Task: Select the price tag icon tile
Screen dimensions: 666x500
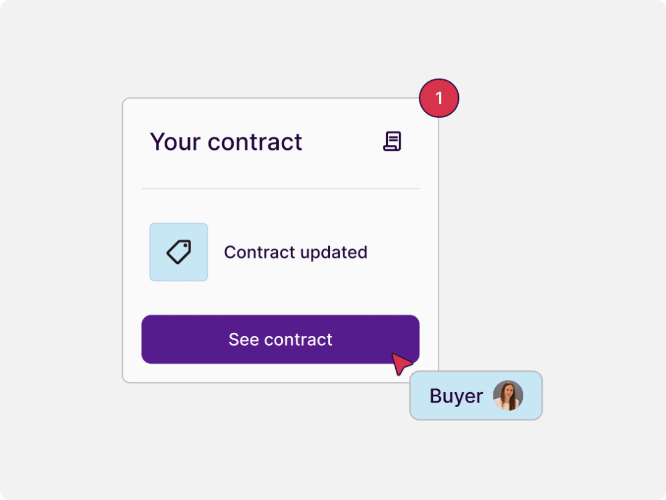Action: point(178,252)
